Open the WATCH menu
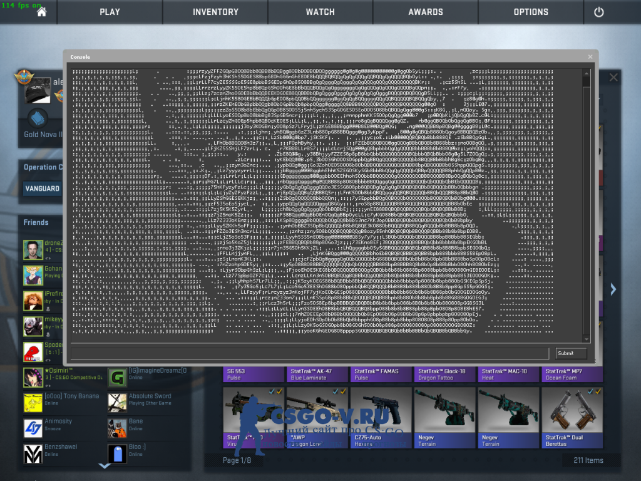 (x=321, y=12)
